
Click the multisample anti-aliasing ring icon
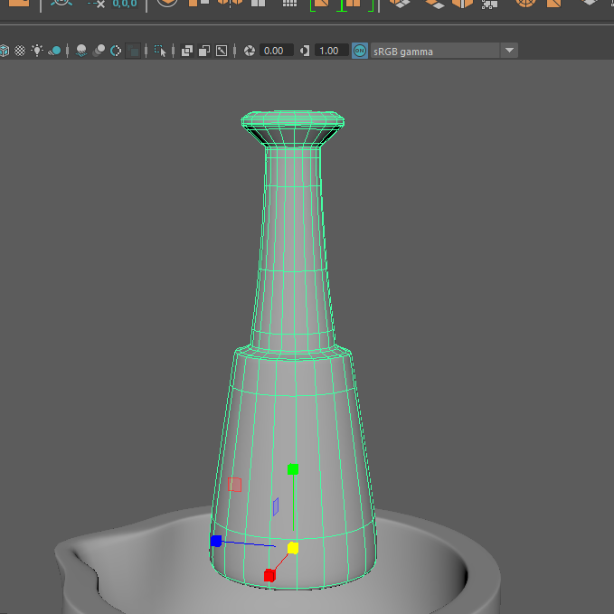pyautogui.click(x=116, y=51)
